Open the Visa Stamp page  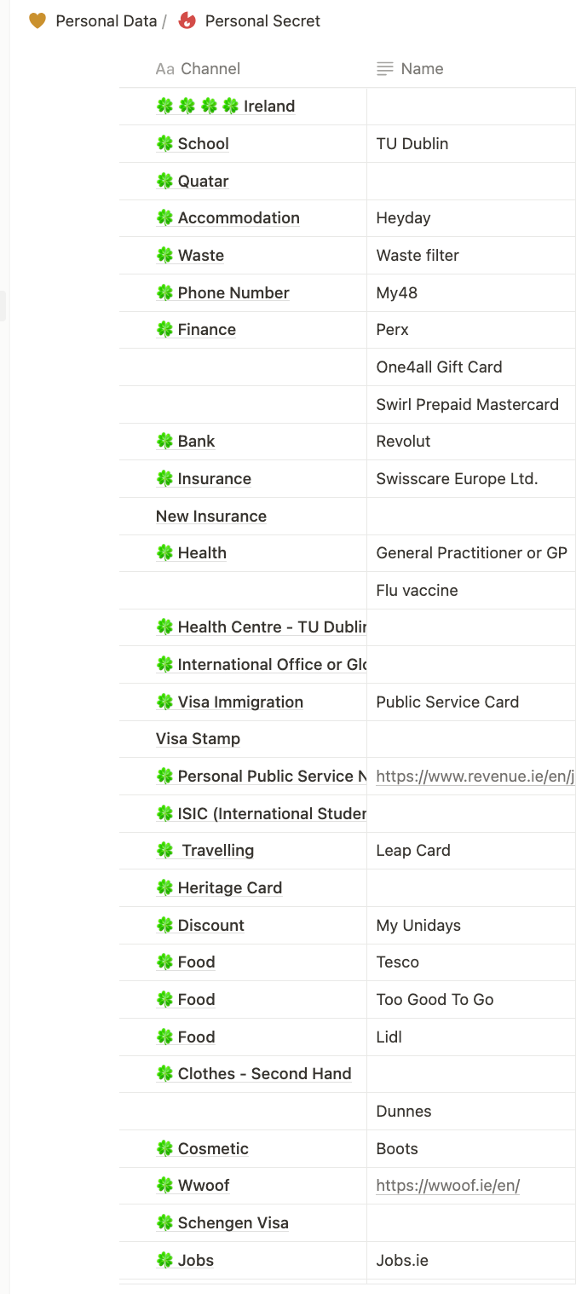tap(198, 738)
